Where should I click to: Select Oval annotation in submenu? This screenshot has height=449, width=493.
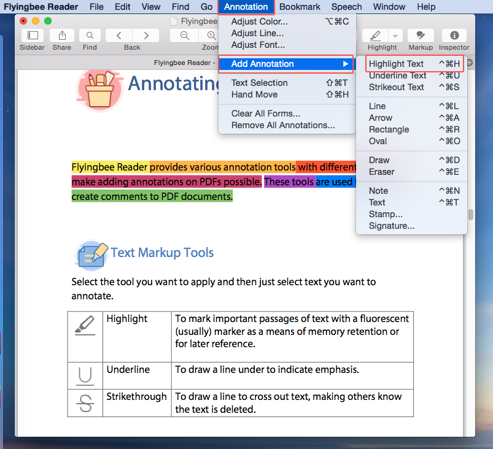tap(411, 141)
